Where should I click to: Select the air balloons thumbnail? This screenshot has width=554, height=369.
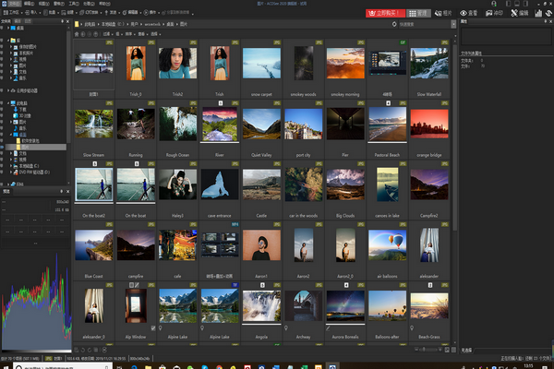click(x=387, y=251)
